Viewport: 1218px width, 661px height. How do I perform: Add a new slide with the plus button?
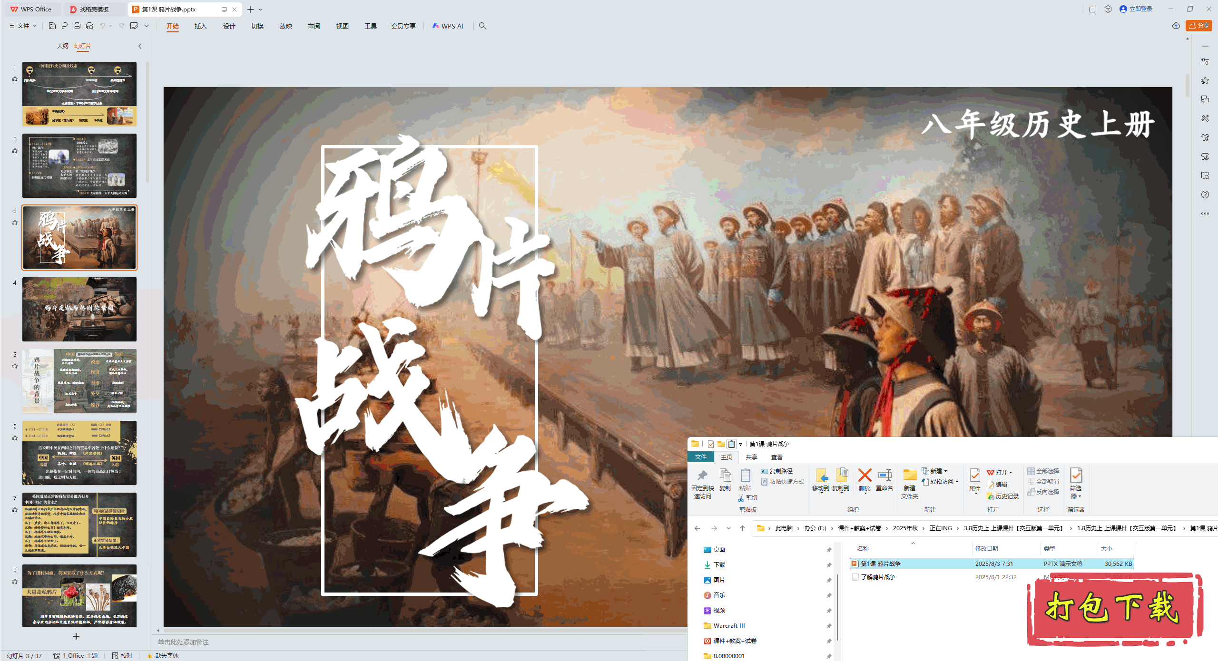point(76,636)
